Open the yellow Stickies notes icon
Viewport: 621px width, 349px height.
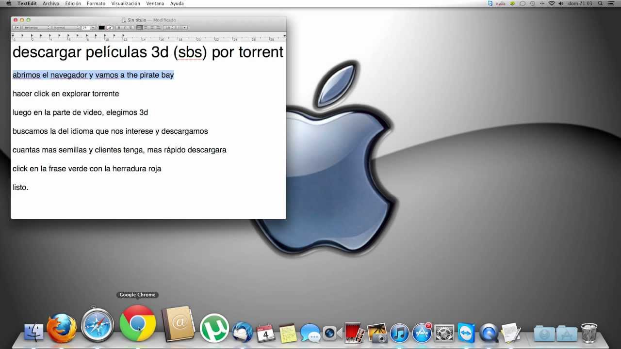click(288, 333)
